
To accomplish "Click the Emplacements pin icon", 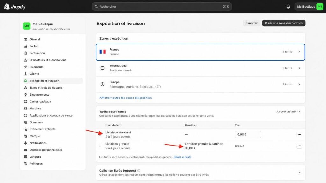I will (25, 95).
